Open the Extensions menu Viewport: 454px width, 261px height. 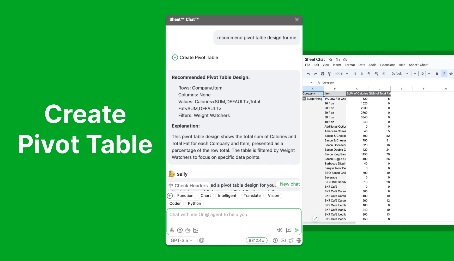pos(387,65)
